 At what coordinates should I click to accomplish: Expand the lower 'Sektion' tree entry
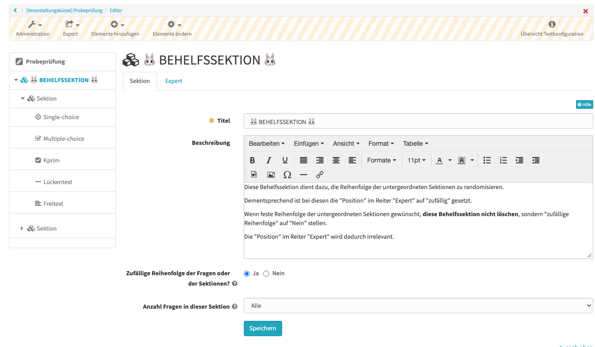point(22,228)
